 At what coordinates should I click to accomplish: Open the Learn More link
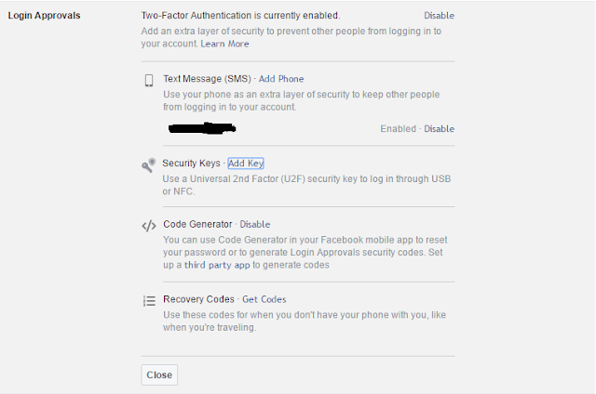[x=224, y=44]
